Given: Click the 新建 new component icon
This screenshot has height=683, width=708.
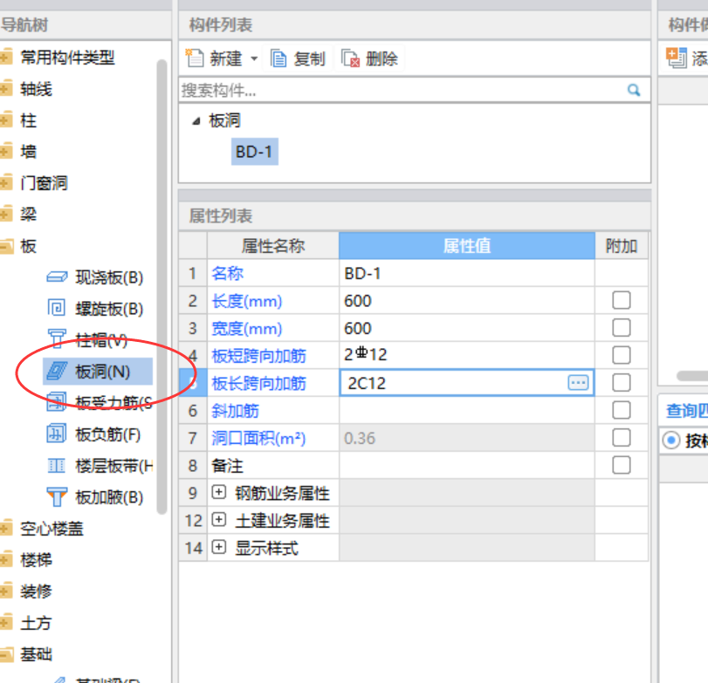Looking at the screenshot, I should 195,58.
